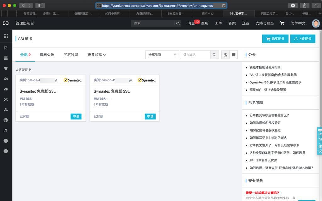Open 如何填写证书中绑定的域名 link

(x=268, y=138)
